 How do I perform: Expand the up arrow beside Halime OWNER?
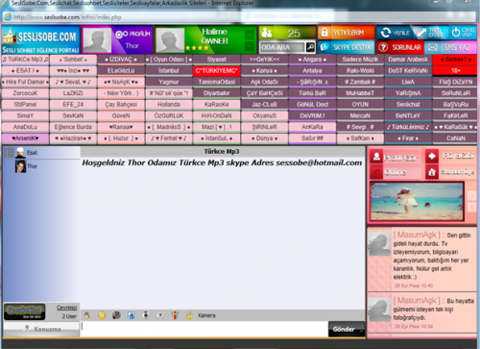click(x=250, y=35)
